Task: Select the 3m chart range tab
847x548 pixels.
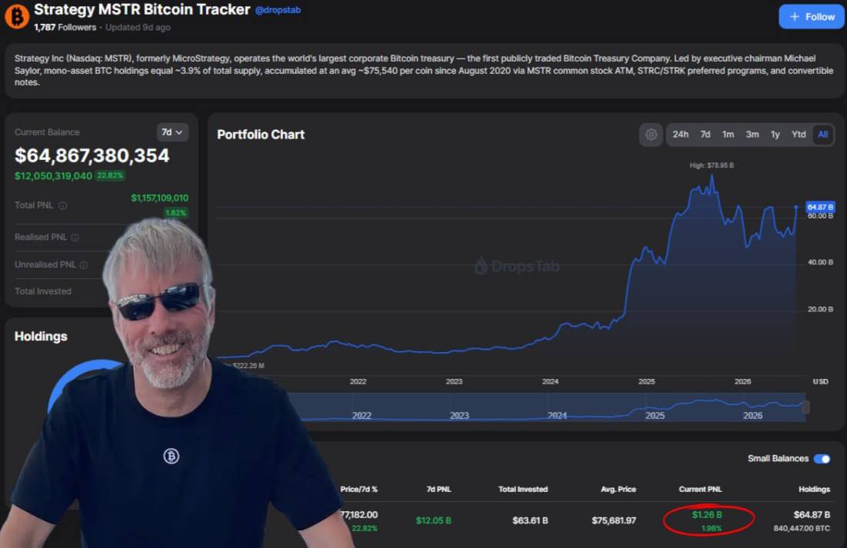Action: (752, 135)
